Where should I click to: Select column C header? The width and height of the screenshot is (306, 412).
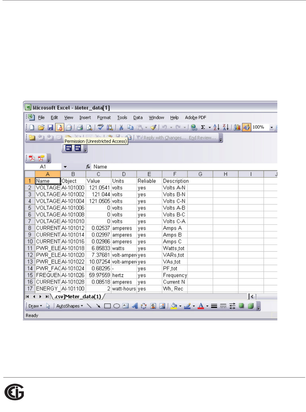click(x=98, y=174)
